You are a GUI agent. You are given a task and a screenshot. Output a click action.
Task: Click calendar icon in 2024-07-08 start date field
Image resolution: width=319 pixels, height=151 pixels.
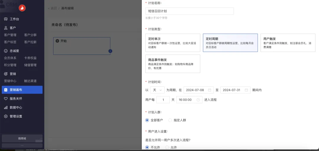click(209, 90)
